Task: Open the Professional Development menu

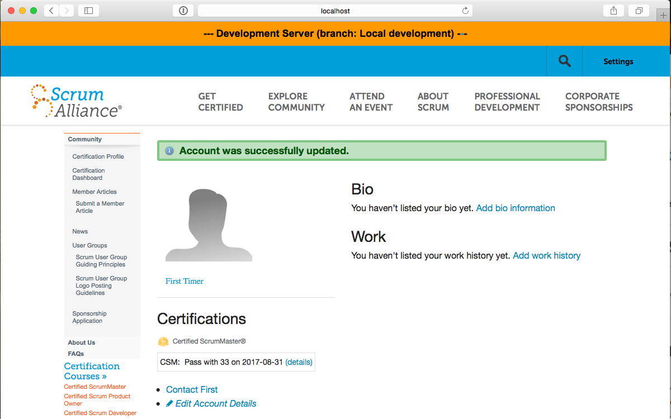Action: [507, 102]
